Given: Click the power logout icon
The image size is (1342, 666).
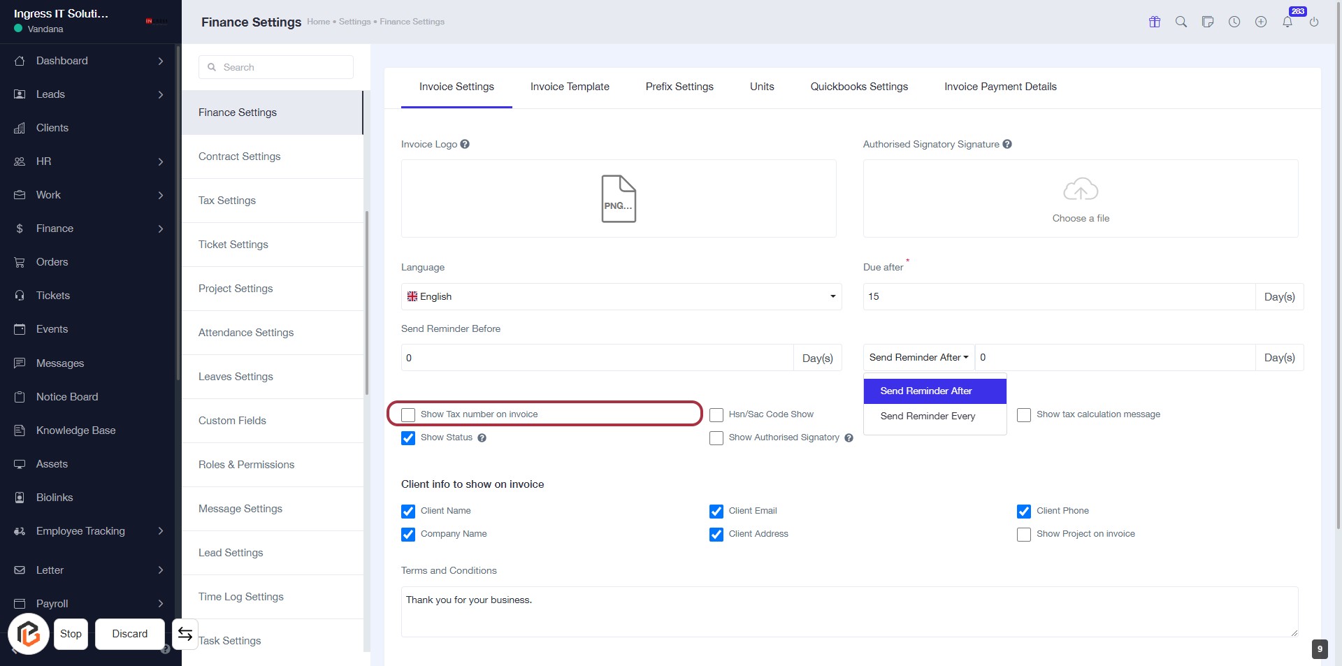Looking at the screenshot, I should click(1314, 22).
